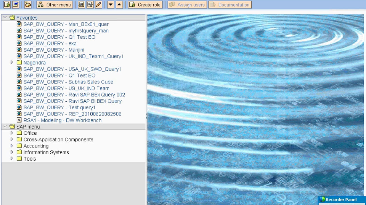This screenshot has width=366, height=205.
Task: Click open-folder icon of SAP menu
Action: [x=12, y=126]
